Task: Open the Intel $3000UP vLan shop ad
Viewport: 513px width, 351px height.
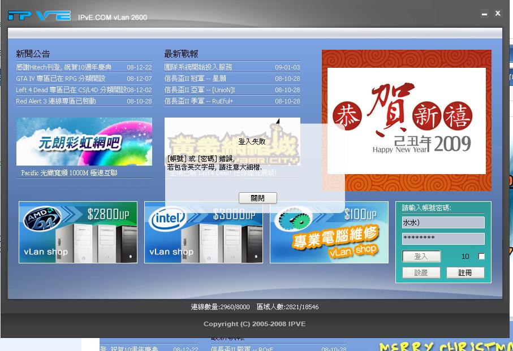Action: [x=204, y=232]
